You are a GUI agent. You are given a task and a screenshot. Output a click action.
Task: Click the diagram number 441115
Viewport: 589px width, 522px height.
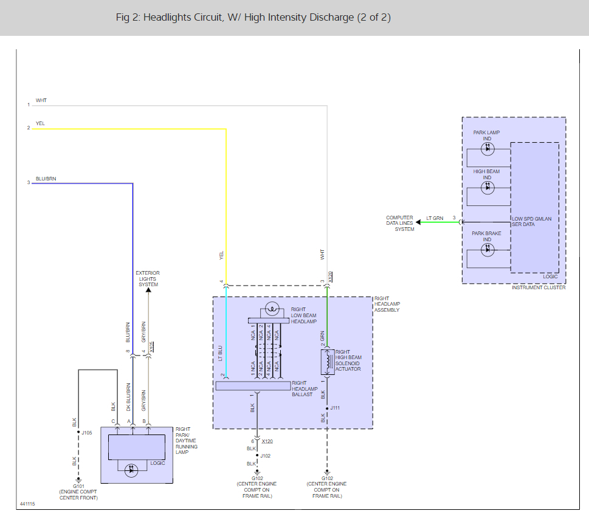point(27,504)
